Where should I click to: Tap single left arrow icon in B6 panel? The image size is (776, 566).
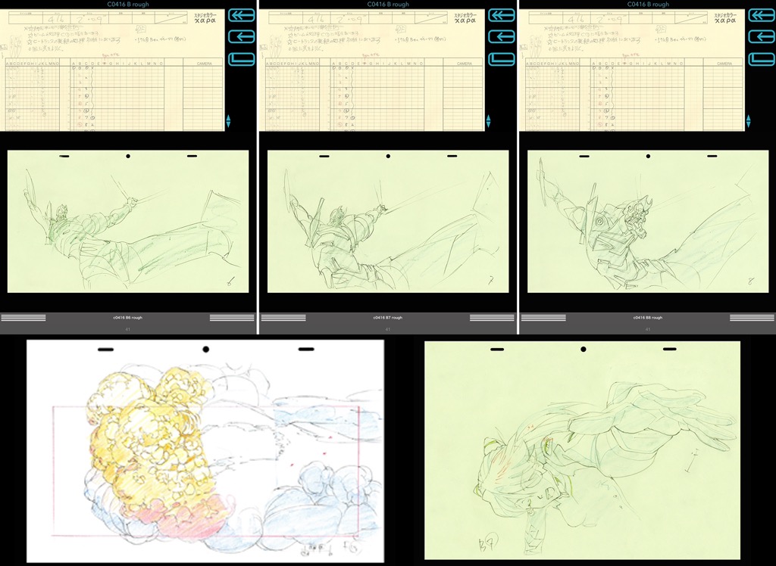click(242, 36)
